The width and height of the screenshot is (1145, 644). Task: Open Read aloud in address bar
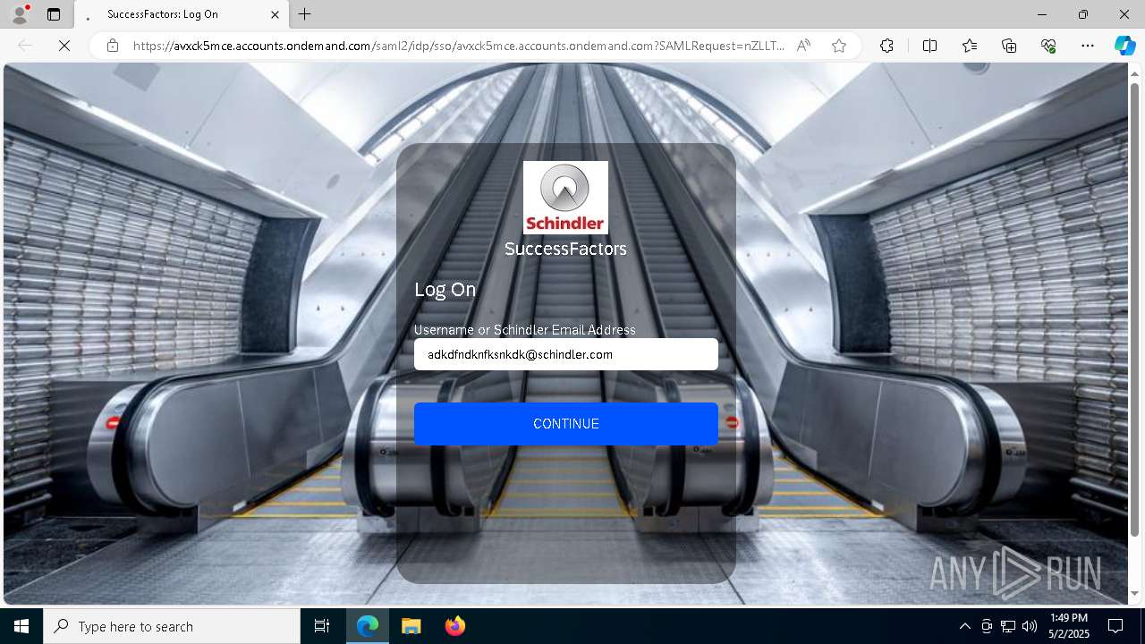[x=803, y=46]
